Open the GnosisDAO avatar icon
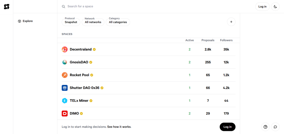This screenshot has width=284, height=134. (65, 62)
